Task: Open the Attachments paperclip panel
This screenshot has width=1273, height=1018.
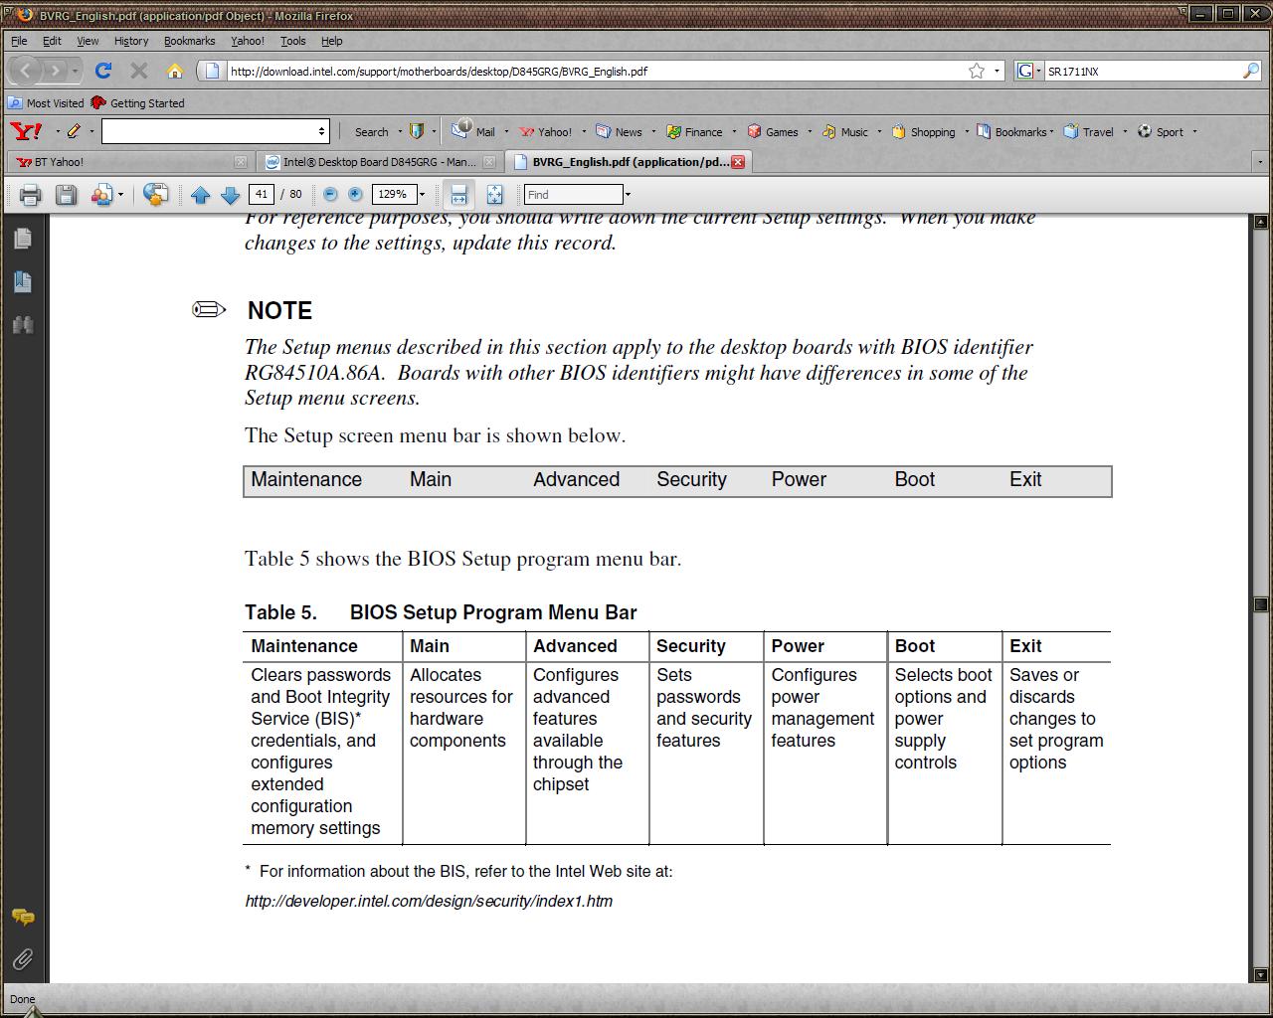Action: (23, 958)
